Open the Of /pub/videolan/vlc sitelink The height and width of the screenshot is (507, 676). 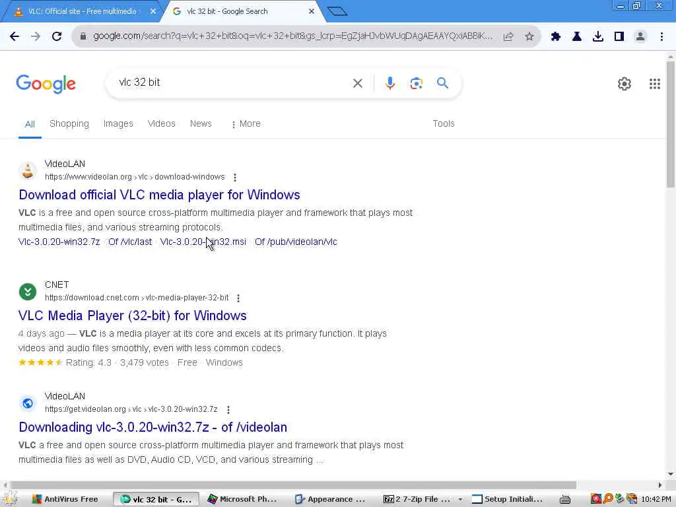(x=296, y=242)
